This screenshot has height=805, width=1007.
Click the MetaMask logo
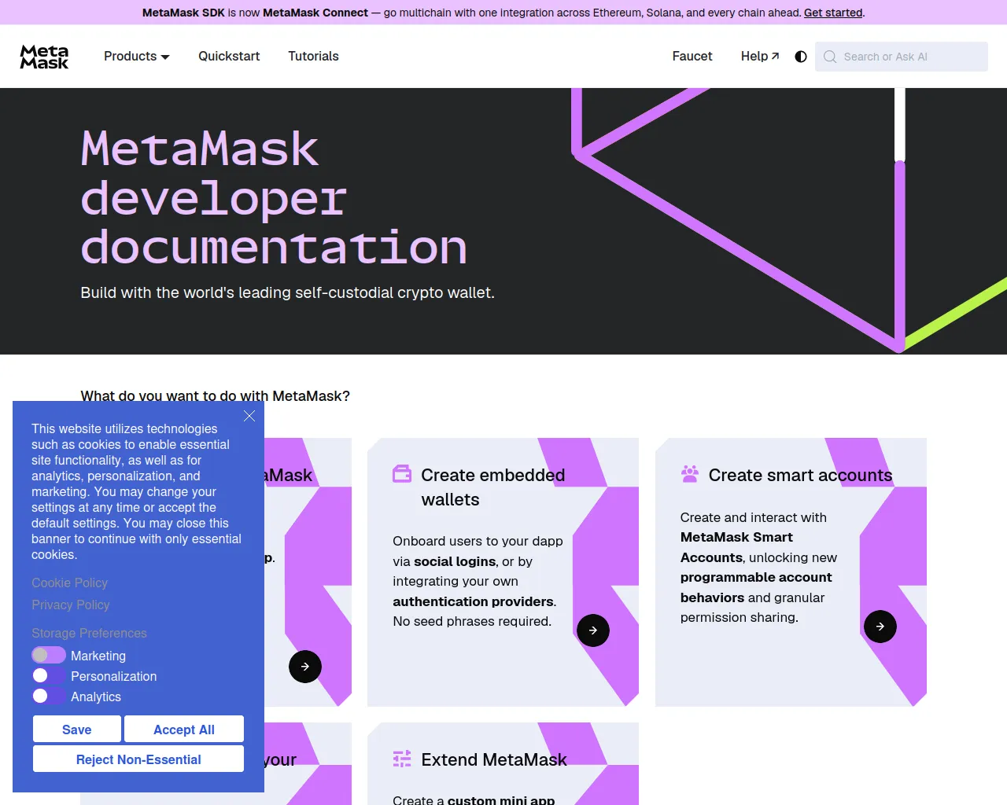click(44, 57)
